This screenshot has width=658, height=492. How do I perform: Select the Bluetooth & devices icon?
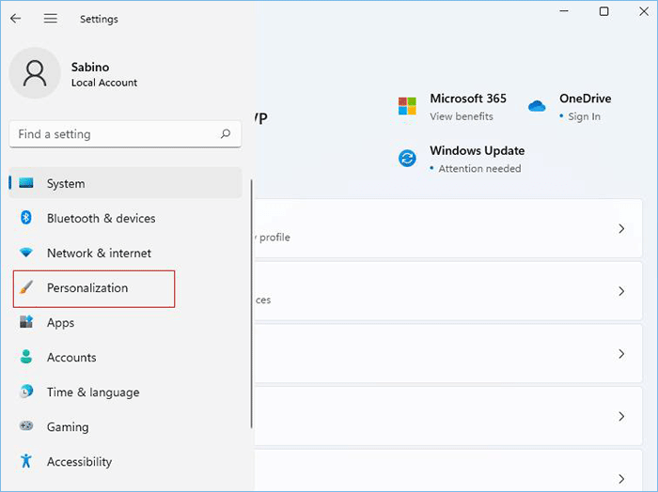(26, 218)
